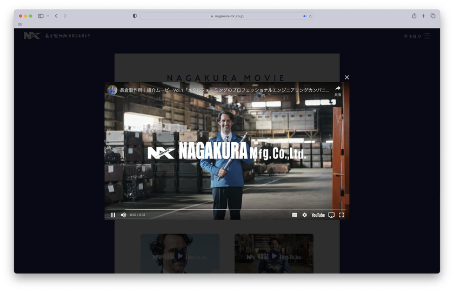Viewport: 454px width, 292px height.
Task: Open video on YouTube logo
Action: [318, 215]
